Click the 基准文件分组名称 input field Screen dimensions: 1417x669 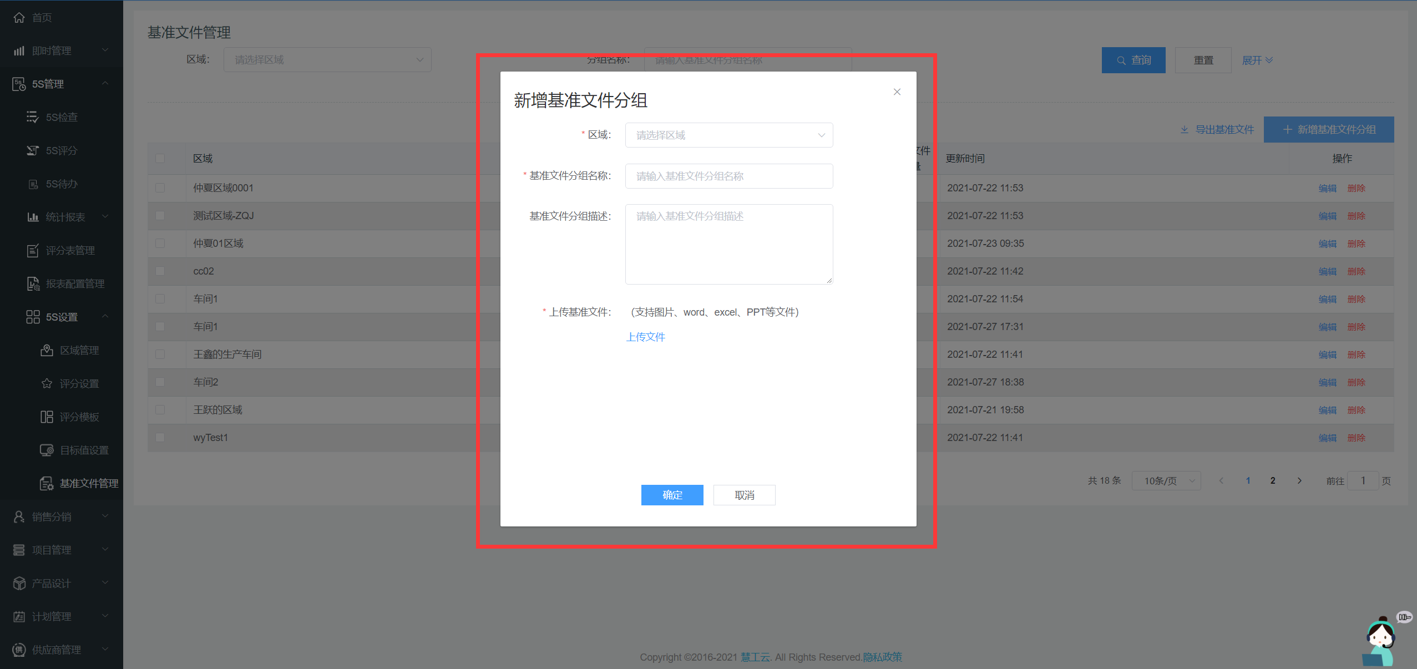click(x=728, y=176)
